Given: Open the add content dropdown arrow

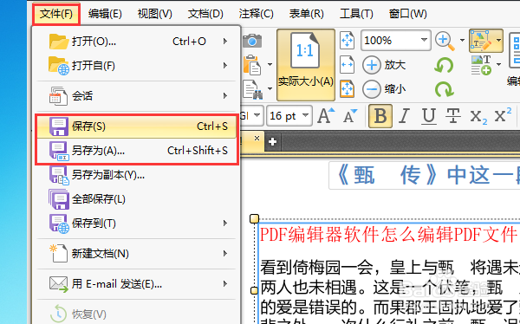Looking at the screenshot, I should pos(499,64).
